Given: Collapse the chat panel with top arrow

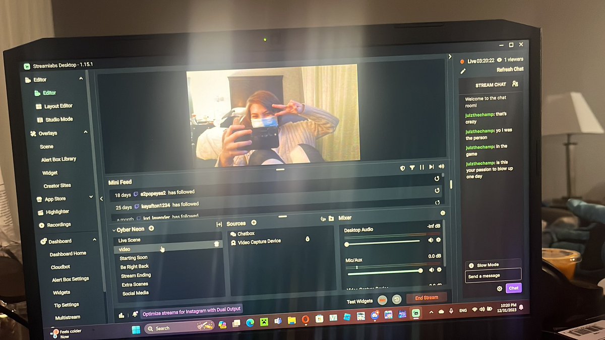Looking at the screenshot, I should pos(450,56).
